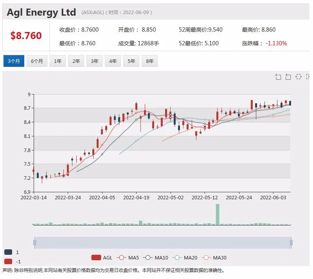This screenshot has height=279, width=313.
Task: Open the 3年 period view
Action: click(94, 61)
